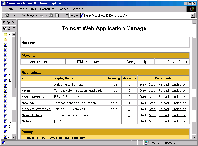This screenshot has height=146, width=198.
Task: Click Reload for the /admin application
Action: coord(164,91)
